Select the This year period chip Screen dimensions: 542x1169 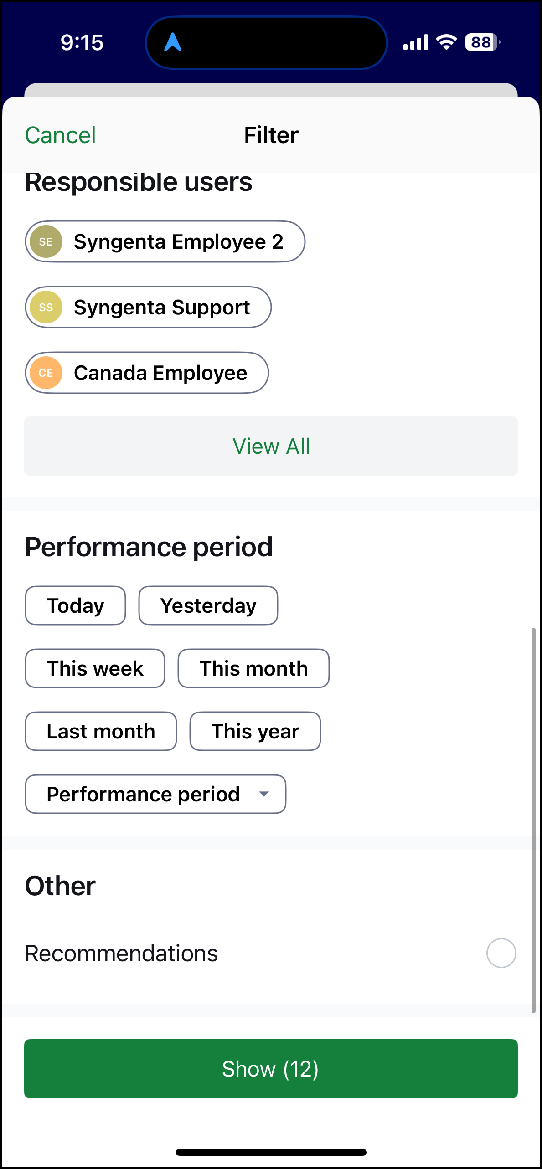(255, 732)
